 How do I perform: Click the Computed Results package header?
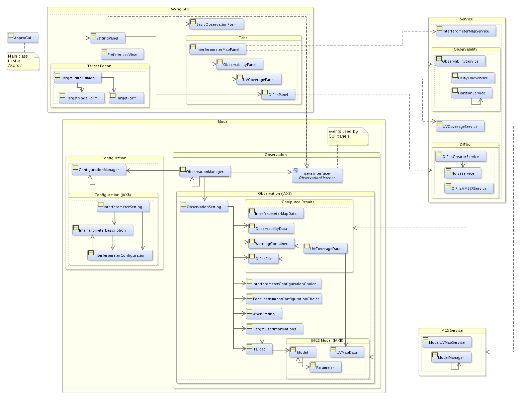click(x=298, y=202)
